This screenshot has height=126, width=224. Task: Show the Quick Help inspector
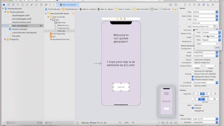[x=194, y=5]
